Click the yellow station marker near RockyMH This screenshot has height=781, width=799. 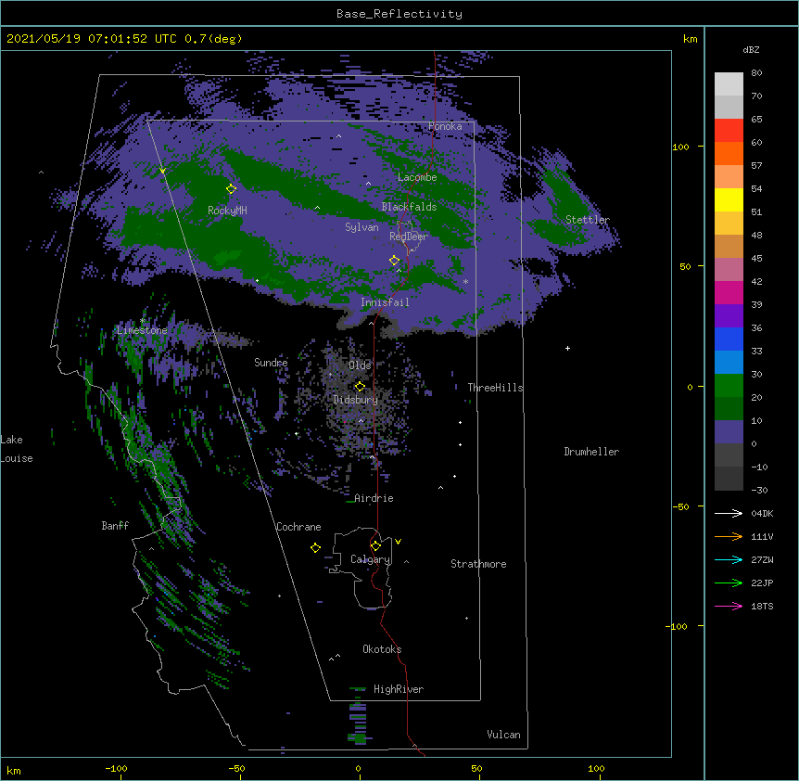tap(231, 188)
